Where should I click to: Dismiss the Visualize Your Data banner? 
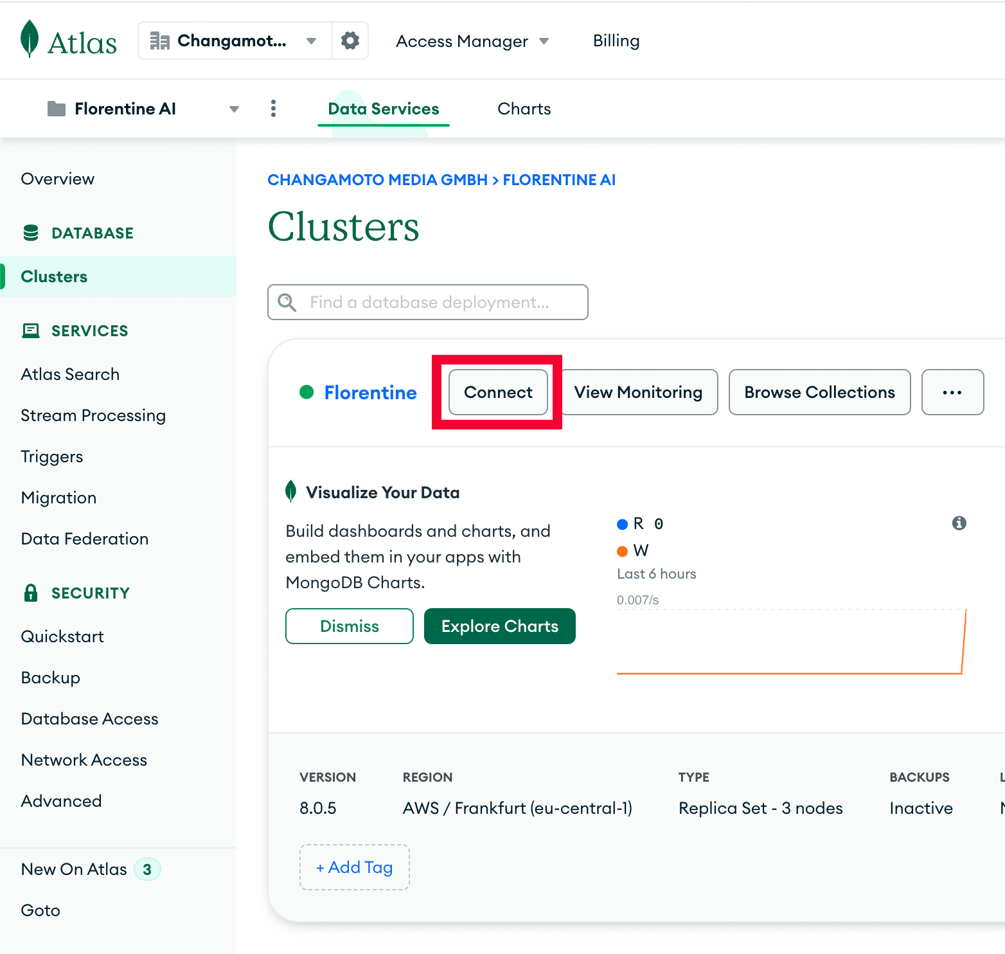(350, 626)
